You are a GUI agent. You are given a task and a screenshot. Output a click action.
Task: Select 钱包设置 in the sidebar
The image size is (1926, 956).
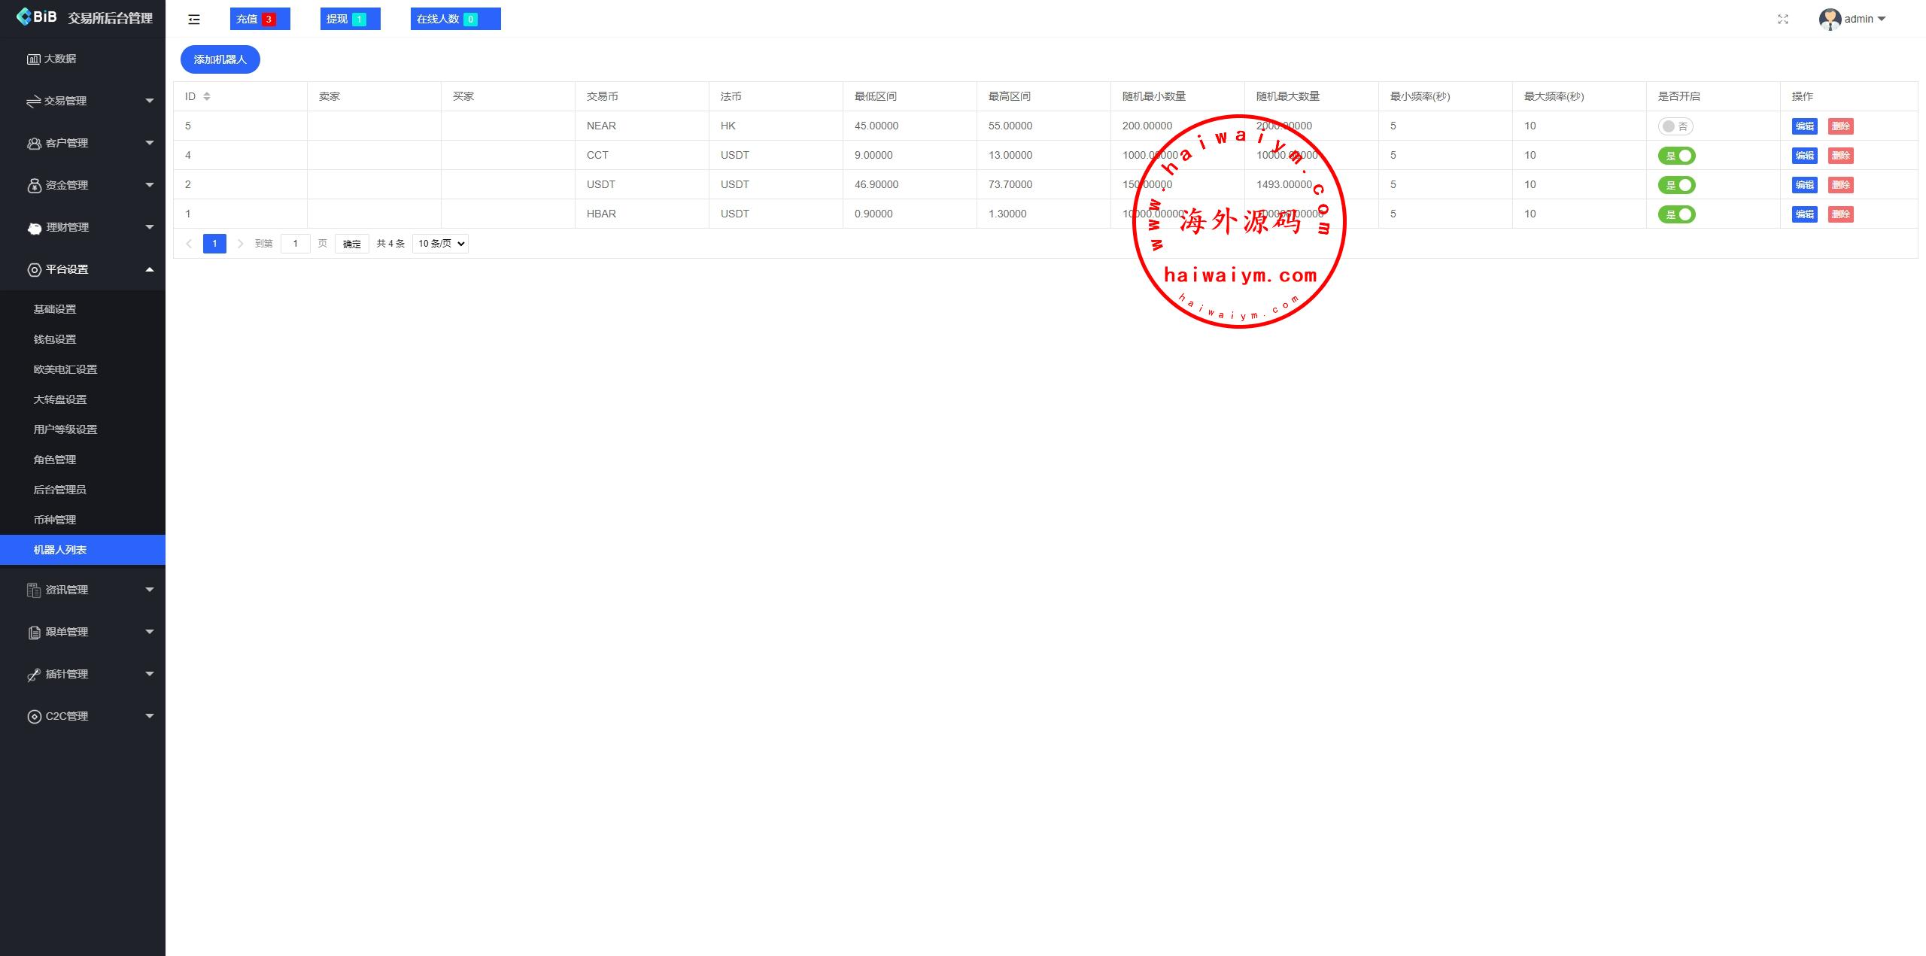coord(55,339)
